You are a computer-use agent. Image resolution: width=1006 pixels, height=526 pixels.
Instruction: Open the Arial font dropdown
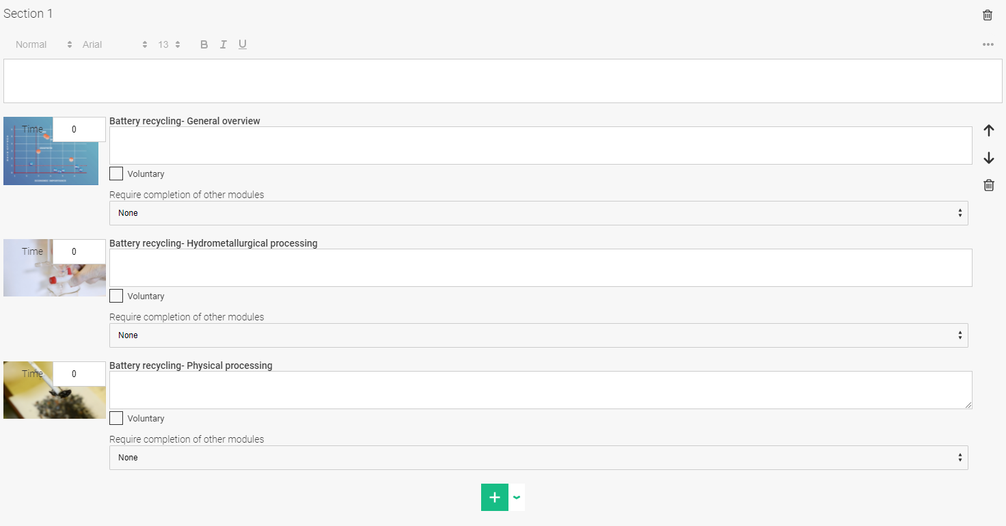point(115,44)
